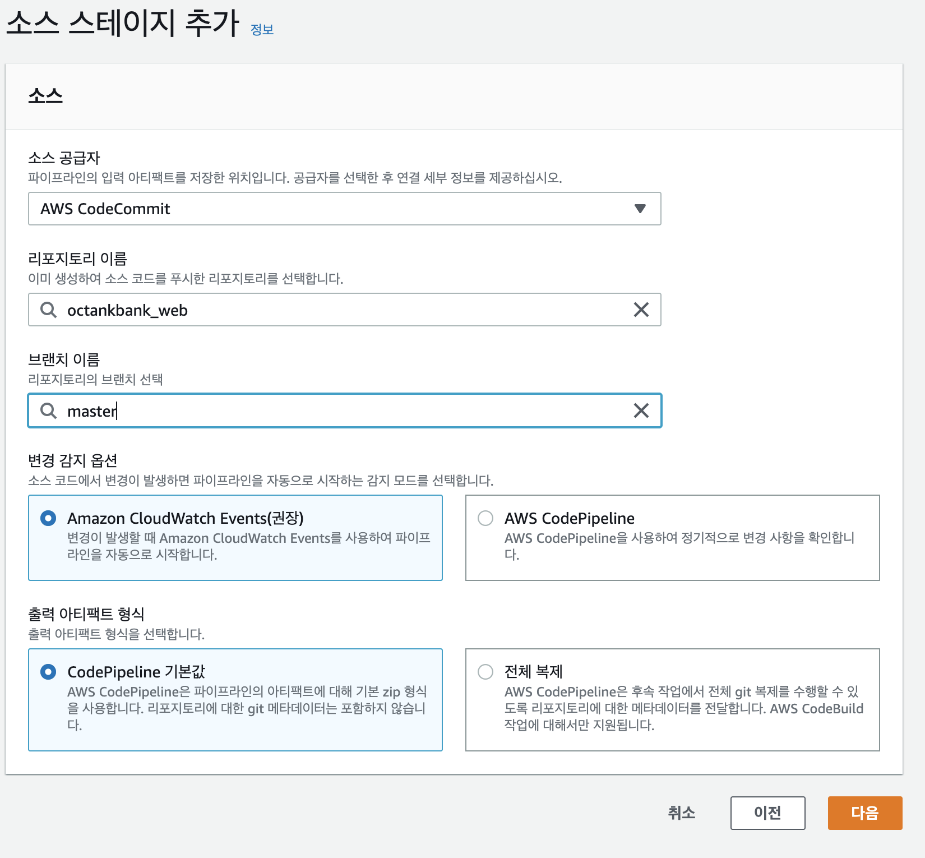
Task: Click the branch name field showing master
Action: click(345, 410)
